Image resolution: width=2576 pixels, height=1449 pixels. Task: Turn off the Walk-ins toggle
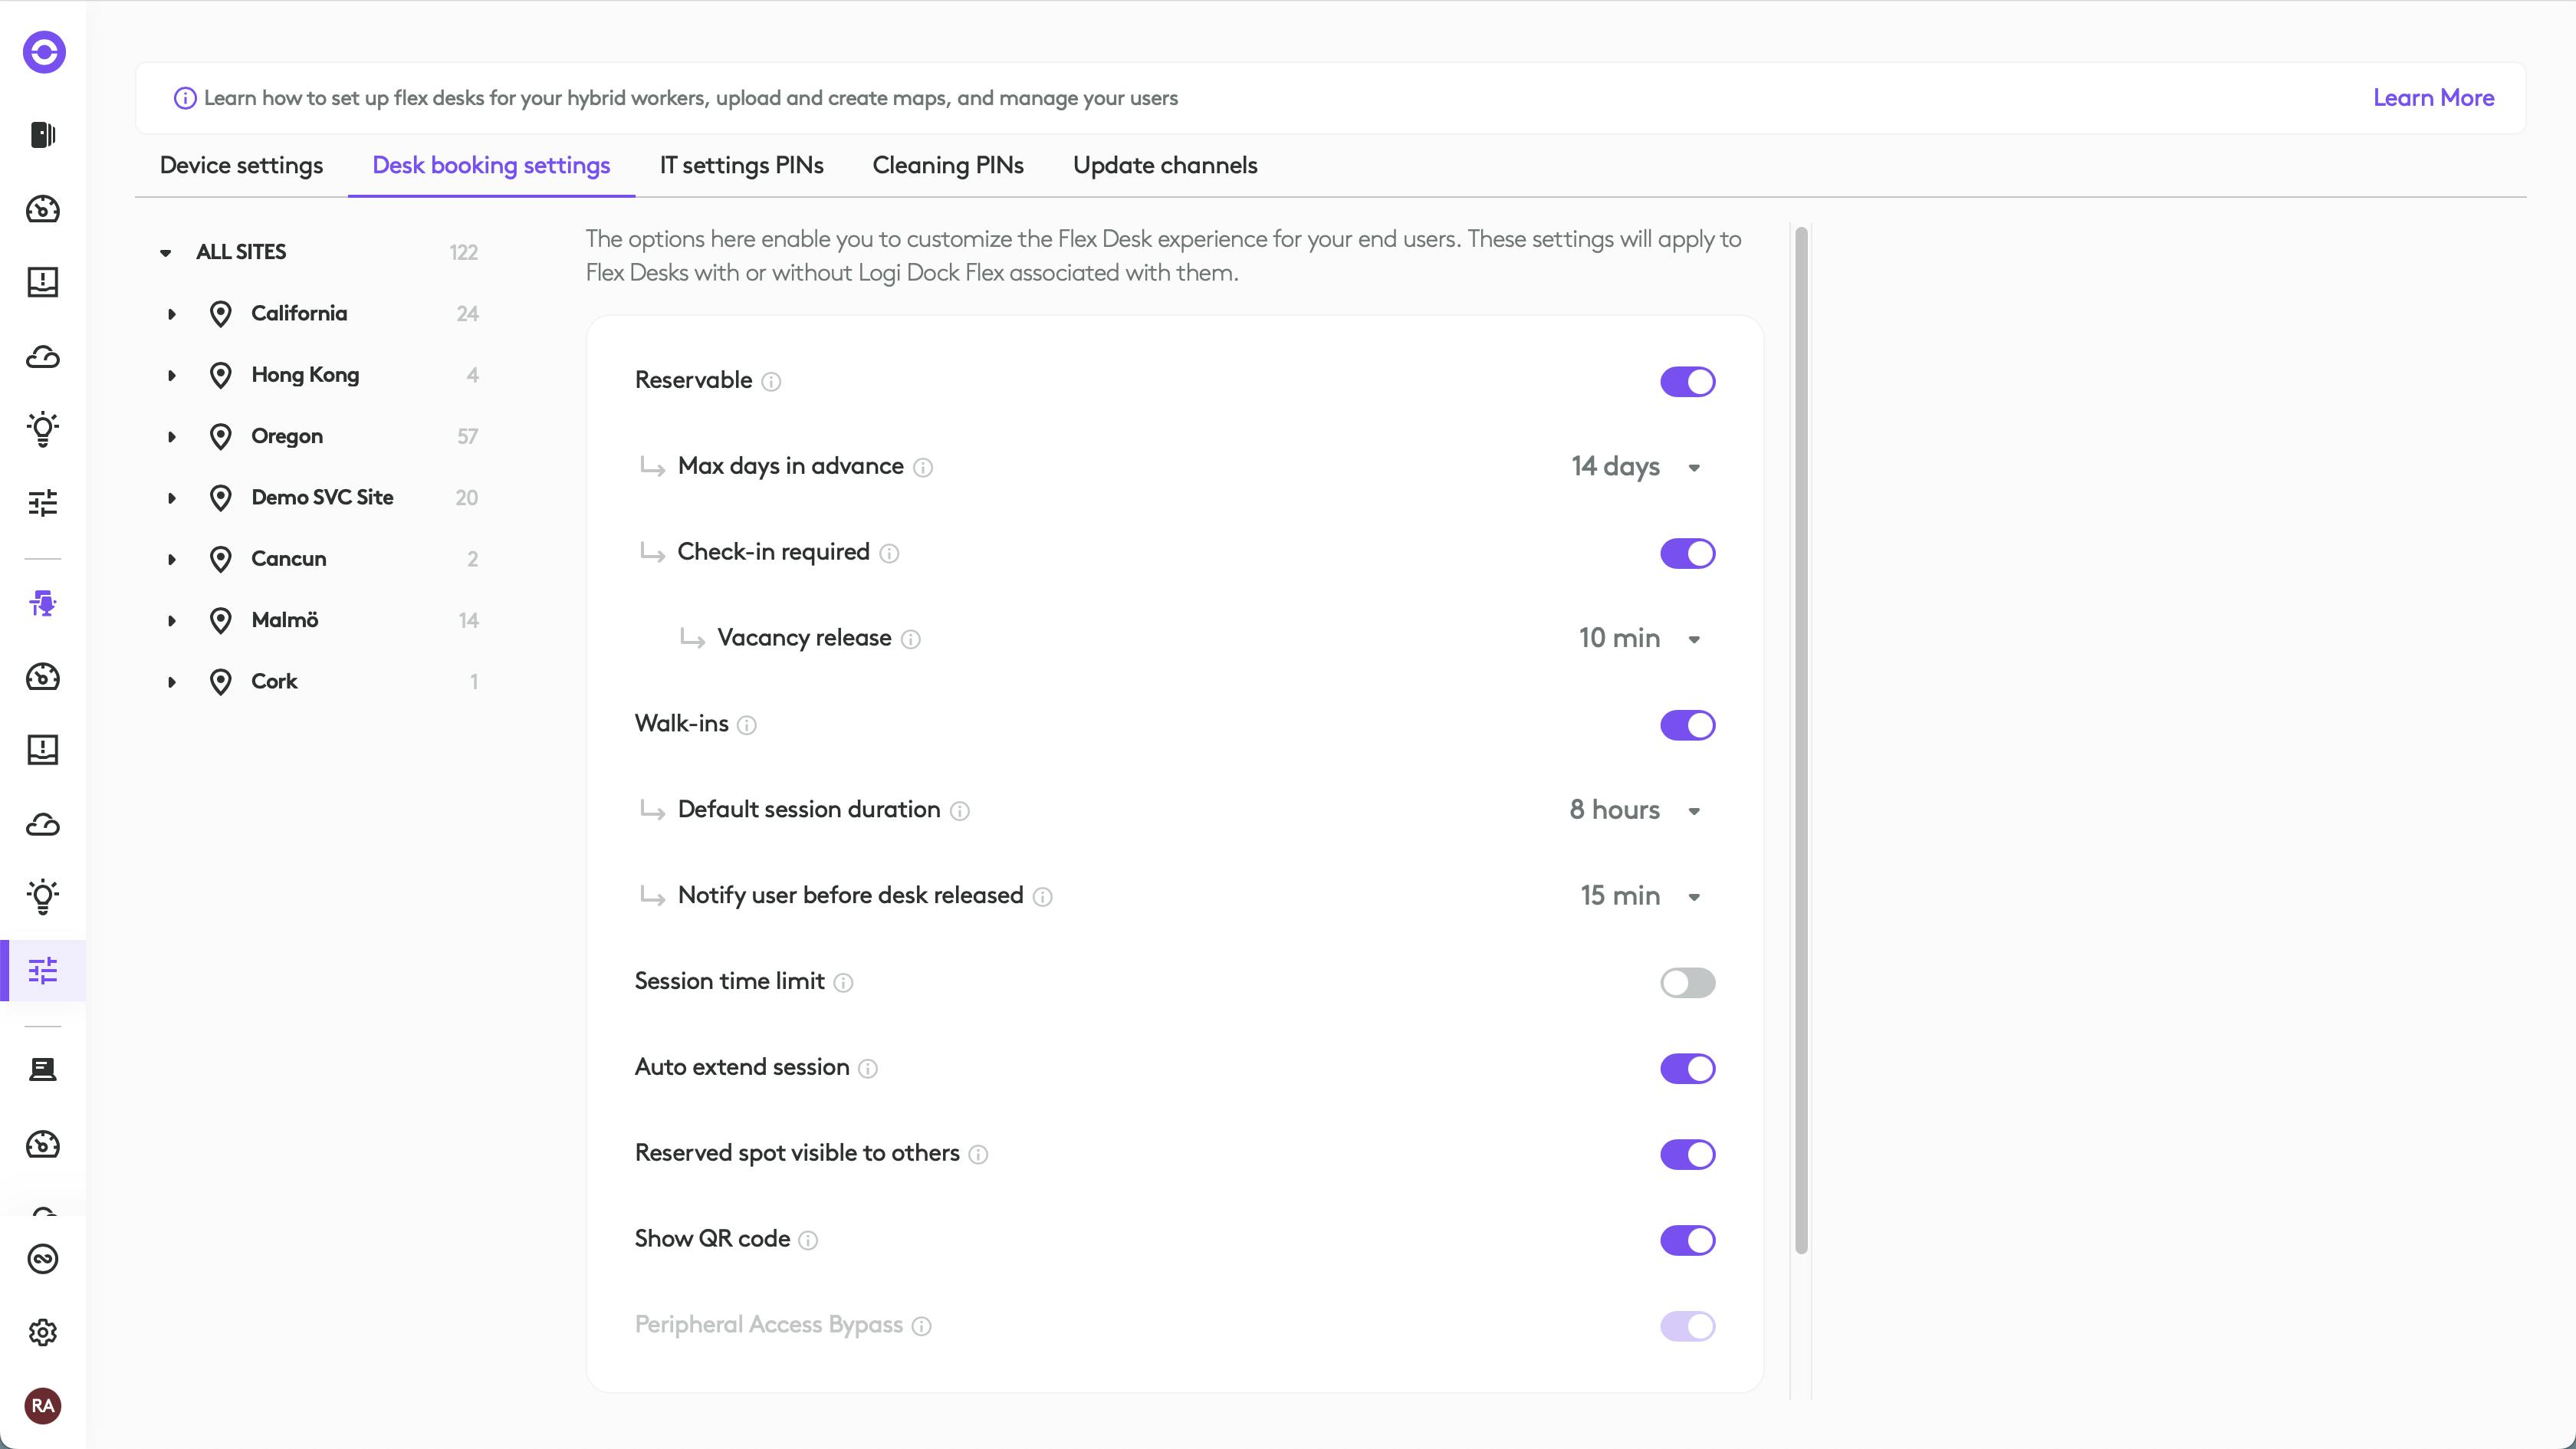click(x=1687, y=725)
